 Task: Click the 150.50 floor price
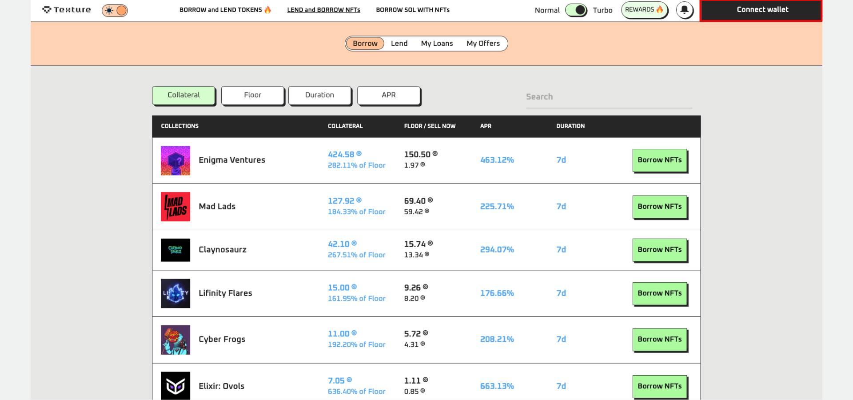click(417, 154)
